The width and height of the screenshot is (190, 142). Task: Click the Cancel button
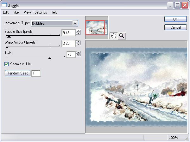(175, 27)
